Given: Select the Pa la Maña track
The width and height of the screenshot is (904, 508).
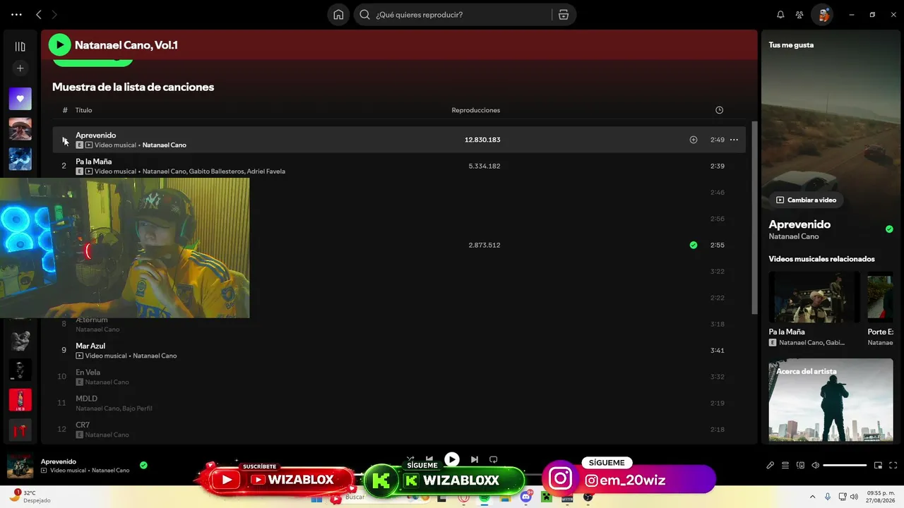Looking at the screenshot, I should [399, 167].
